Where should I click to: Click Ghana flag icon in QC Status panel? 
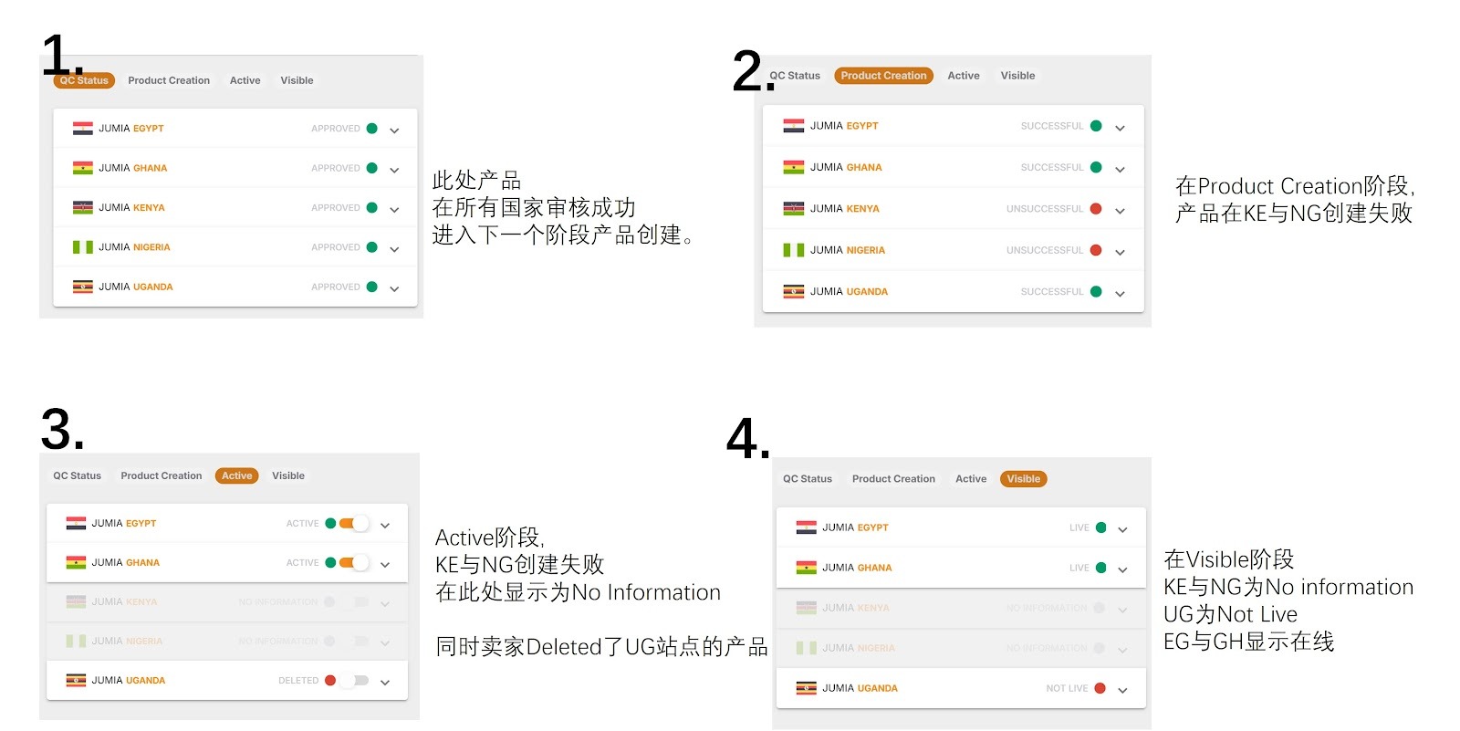pos(83,168)
